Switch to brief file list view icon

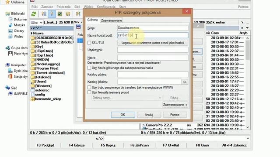(x=44, y=14)
